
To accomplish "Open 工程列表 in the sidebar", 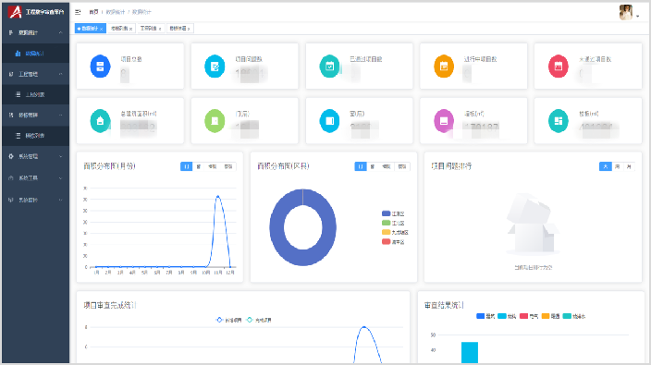I will 35,94.
